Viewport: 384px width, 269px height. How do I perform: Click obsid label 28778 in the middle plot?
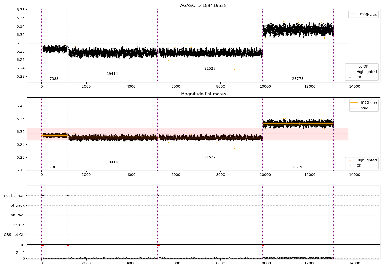tap(298, 167)
